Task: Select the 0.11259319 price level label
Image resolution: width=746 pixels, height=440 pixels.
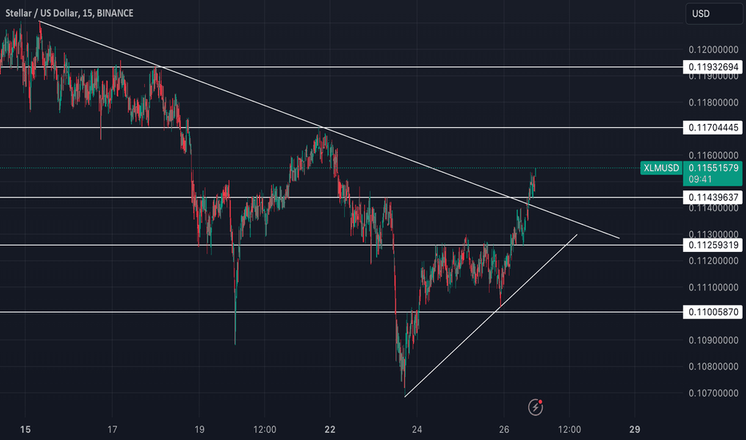Action: coord(712,245)
